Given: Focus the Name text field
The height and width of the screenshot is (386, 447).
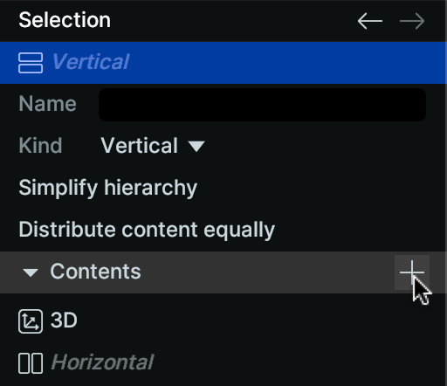Looking at the screenshot, I should [262, 105].
